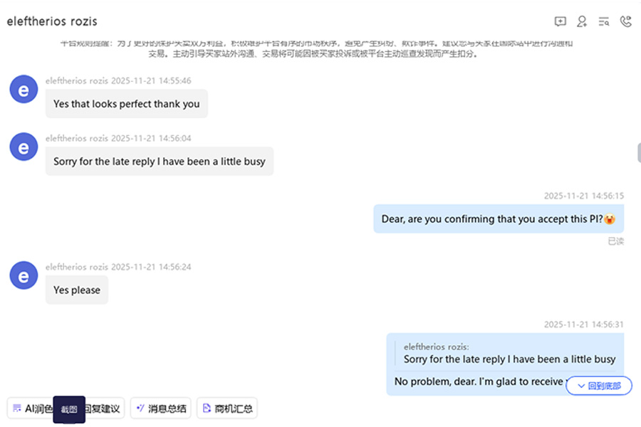Select the Yes please message bubble
Screen dimensions: 641x427
pyautogui.click(x=76, y=290)
